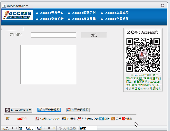The image size is (170, 131).
Task: Click the large empty preview box
Action: tap(48, 65)
